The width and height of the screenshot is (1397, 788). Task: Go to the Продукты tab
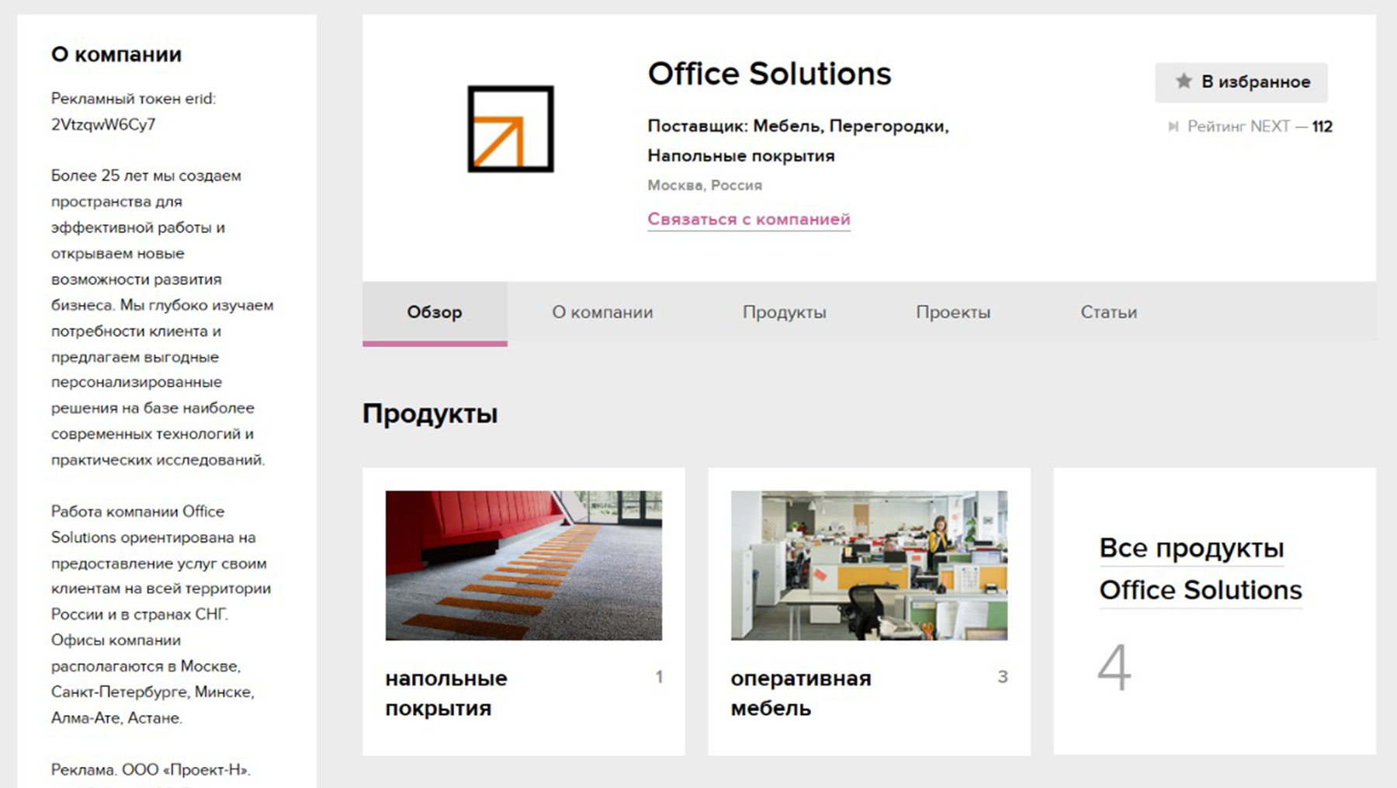pos(784,312)
